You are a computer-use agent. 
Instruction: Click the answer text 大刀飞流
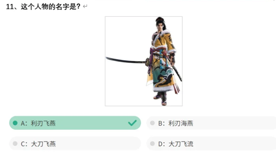[181, 144]
